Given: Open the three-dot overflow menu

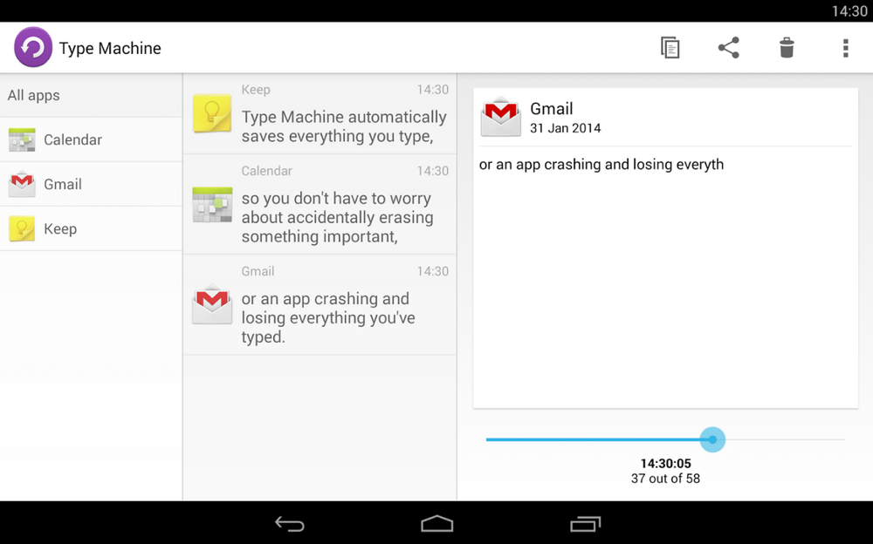Looking at the screenshot, I should (x=845, y=48).
